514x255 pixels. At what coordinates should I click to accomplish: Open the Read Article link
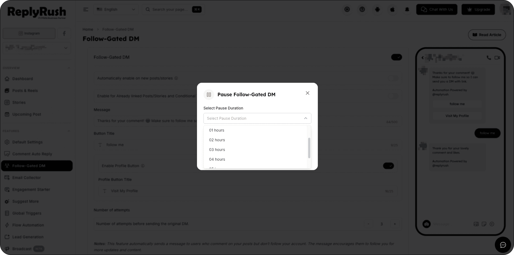(x=487, y=35)
